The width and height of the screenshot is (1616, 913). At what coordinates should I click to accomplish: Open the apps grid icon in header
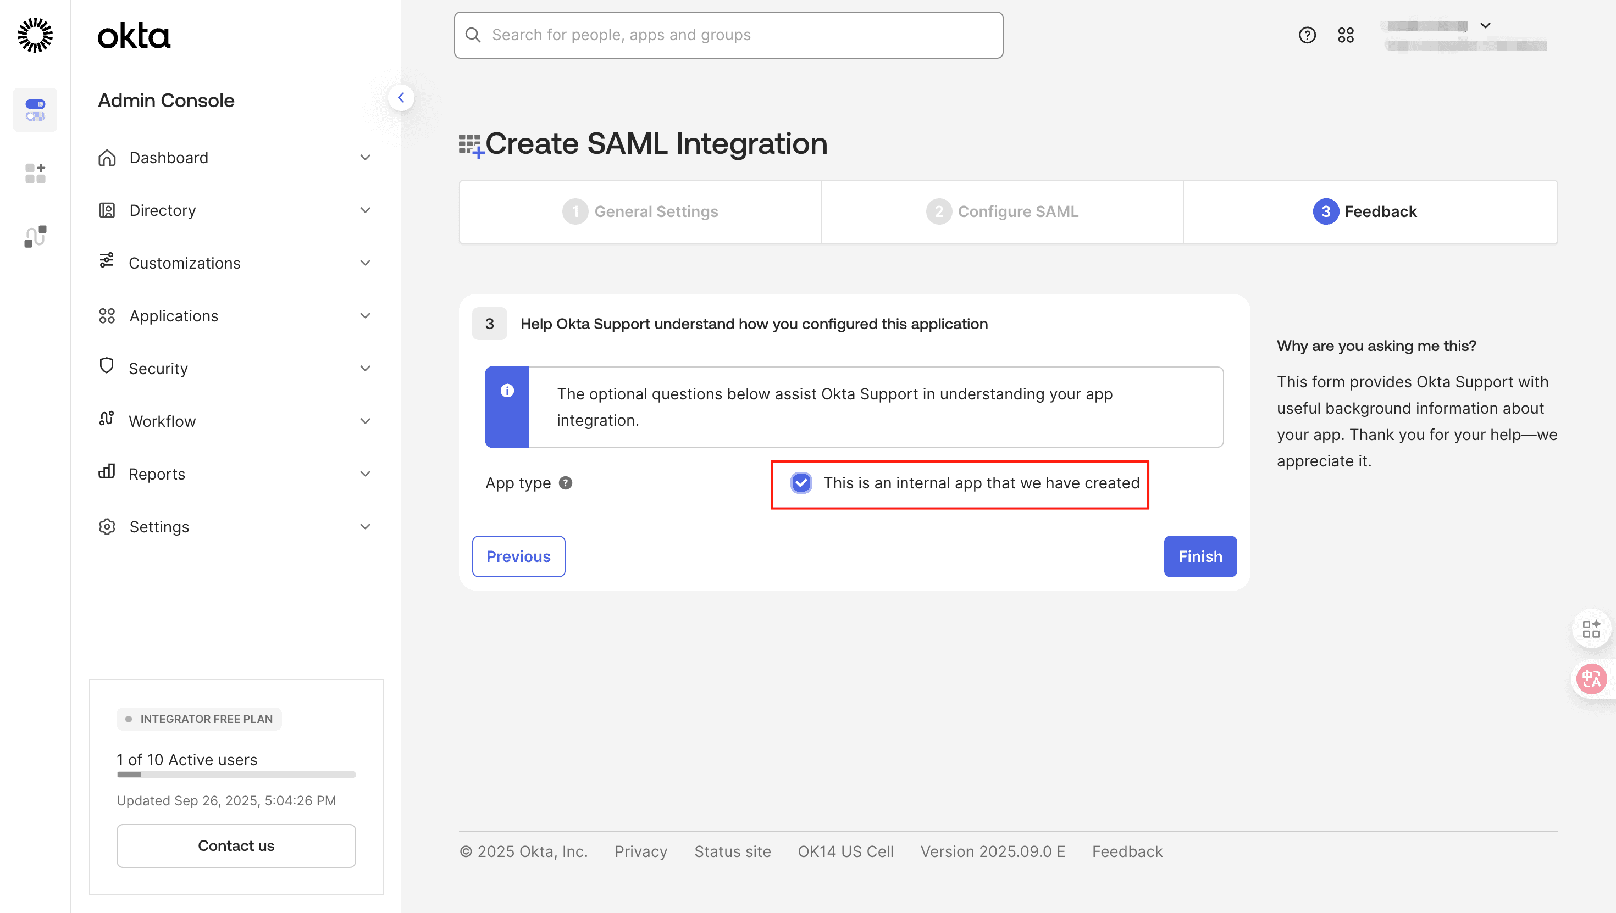tap(1346, 35)
